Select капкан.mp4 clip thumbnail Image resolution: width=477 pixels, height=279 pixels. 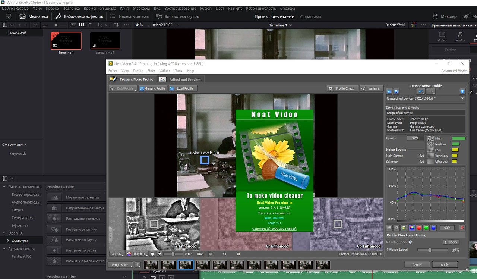click(105, 41)
